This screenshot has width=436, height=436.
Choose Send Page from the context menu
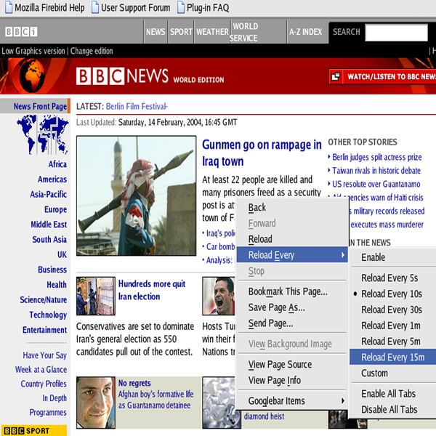click(291, 323)
